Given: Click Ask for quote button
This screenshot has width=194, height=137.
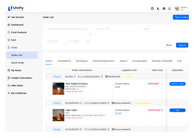Looking at the screenshot, I should point(177,84).
